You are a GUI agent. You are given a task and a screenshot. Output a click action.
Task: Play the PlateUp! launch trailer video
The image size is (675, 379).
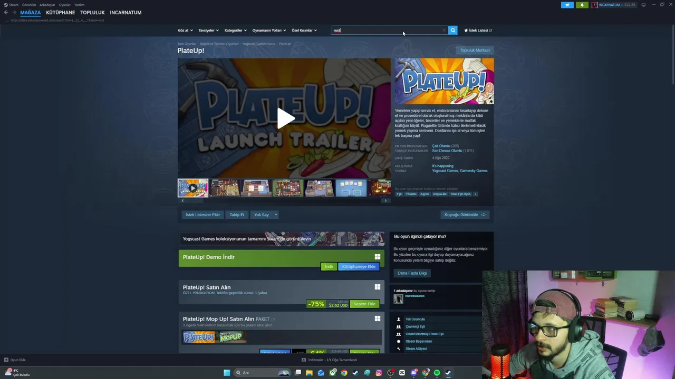point(285,118)
